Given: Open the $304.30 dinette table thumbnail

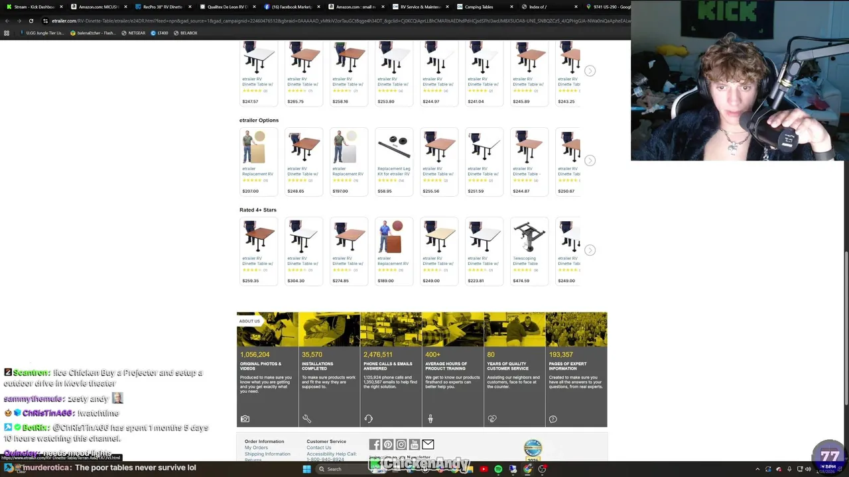Looking at the screenshot, I should (304, 237).
